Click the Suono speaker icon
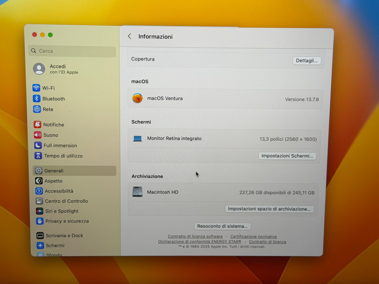The image size is (379, 284). point(38,135)
